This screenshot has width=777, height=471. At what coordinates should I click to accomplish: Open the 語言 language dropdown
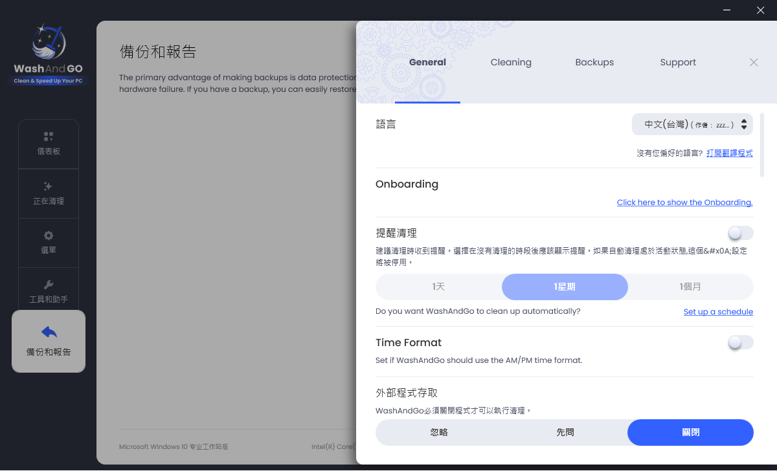click(x=692, y=124)
